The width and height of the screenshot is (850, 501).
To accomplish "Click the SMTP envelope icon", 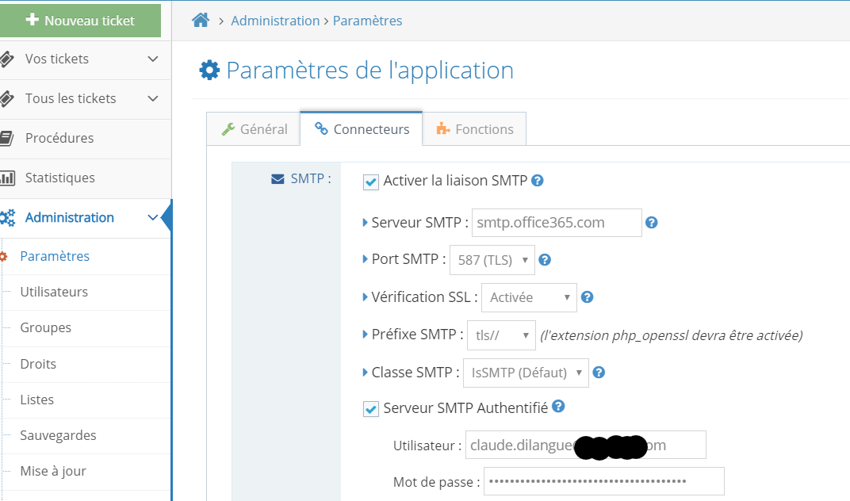I will (278, 179).
